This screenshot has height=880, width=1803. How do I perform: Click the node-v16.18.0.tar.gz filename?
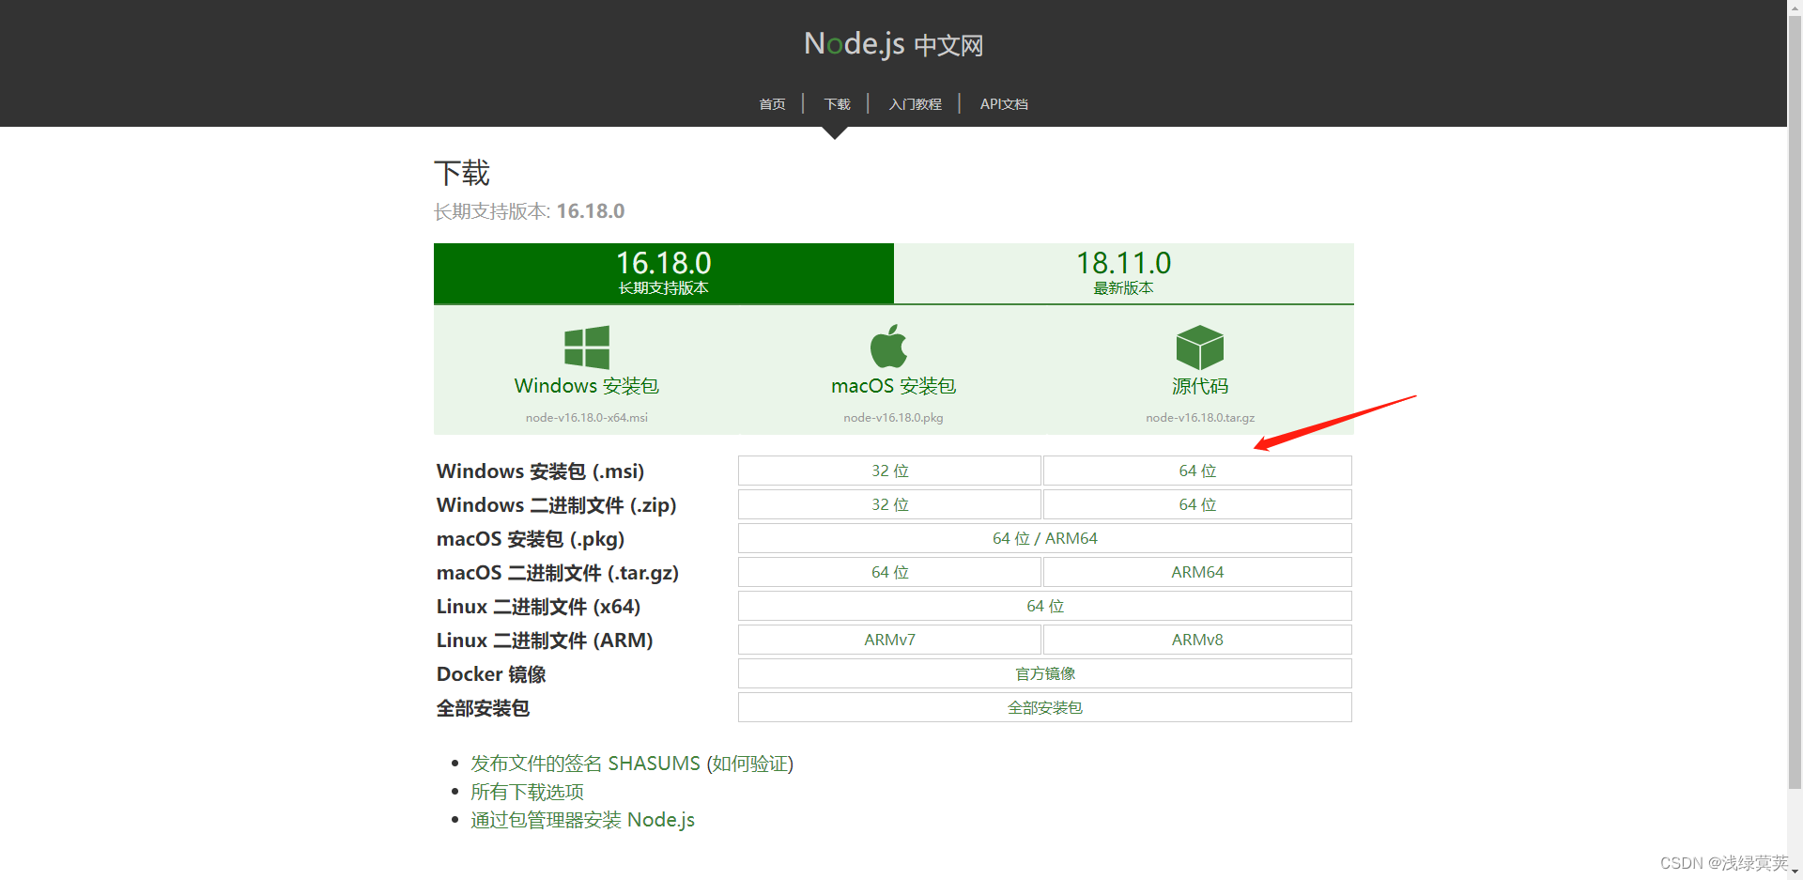point(1200,418)
